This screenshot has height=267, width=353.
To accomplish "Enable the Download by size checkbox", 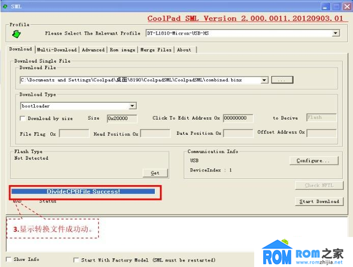I will (22, 118).
